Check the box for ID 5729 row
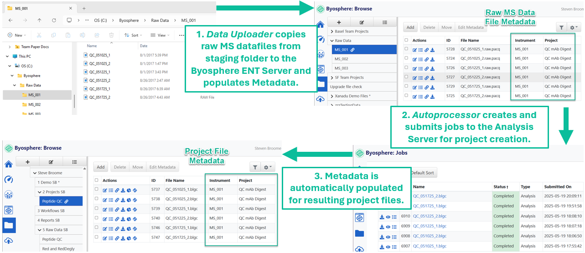Viewport: 585px width, 253px height. pos(406,86)
